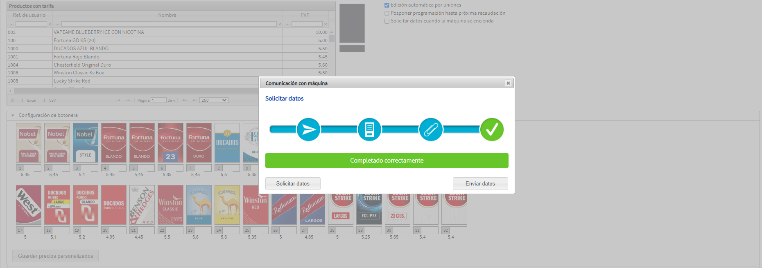Click the paper plane send step icon
The width and height of the screenshot is (762, 268).
point(308,130)
